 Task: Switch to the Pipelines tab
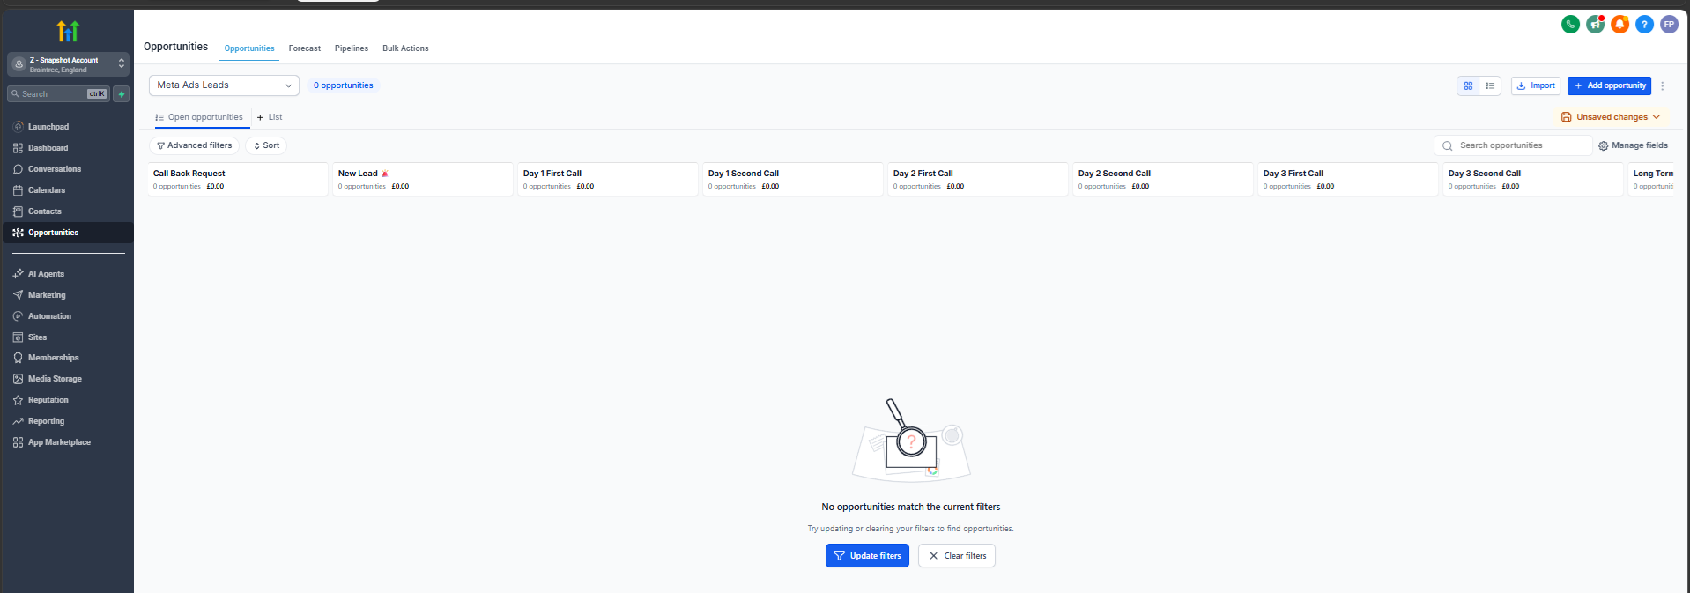click(x=352, y=48)
